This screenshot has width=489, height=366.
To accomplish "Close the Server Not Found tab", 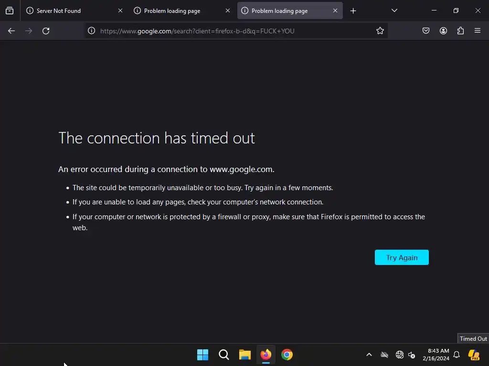I will pos(120,10).
